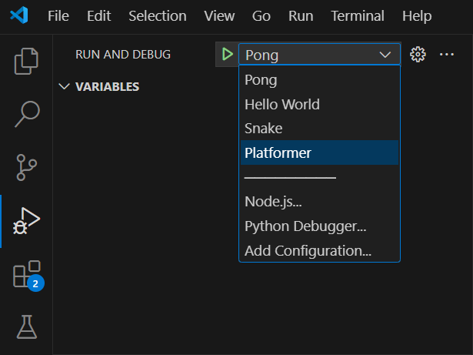
Task: Open the Go menu
Action: coord(261,15)
